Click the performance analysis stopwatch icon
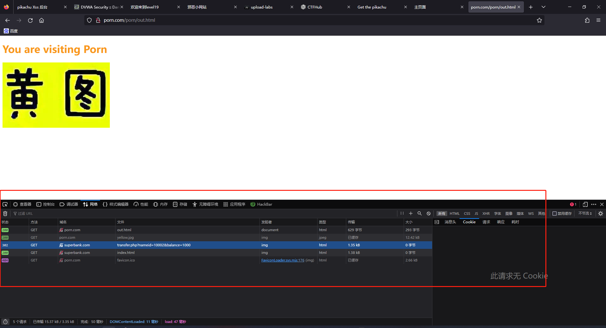Screen dimensions: 606x328 click(5, 322)
